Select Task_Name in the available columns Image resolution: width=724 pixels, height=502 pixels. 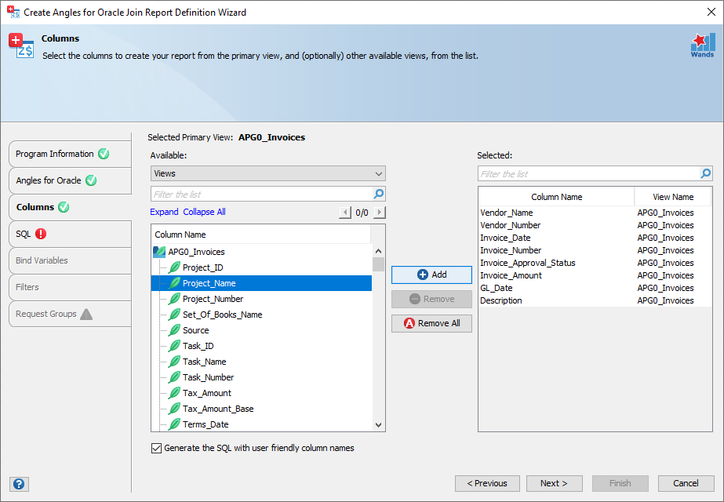pyautogui.click(x=204, y=362)
